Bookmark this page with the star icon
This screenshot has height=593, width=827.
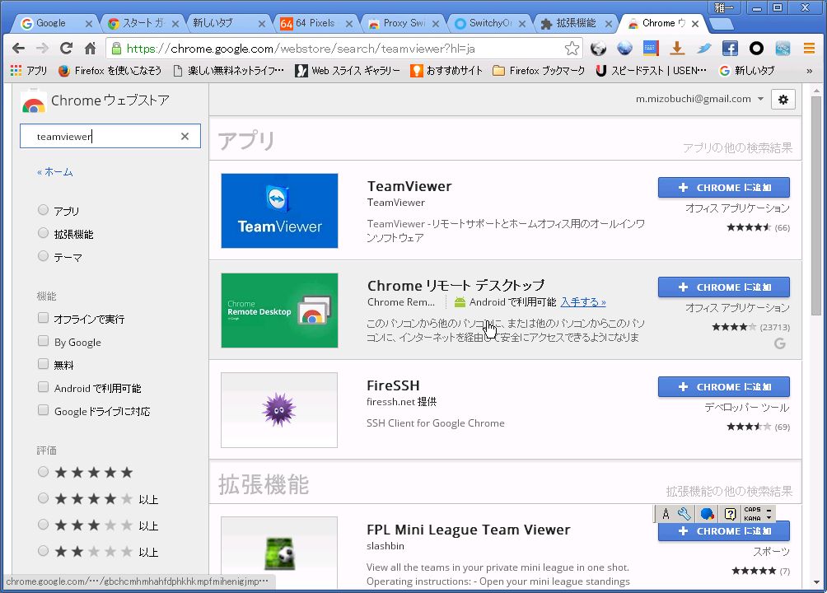click(572, 49)
